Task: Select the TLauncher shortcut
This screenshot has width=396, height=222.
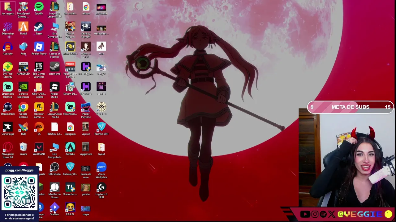Action: click(x=70, y=189)
